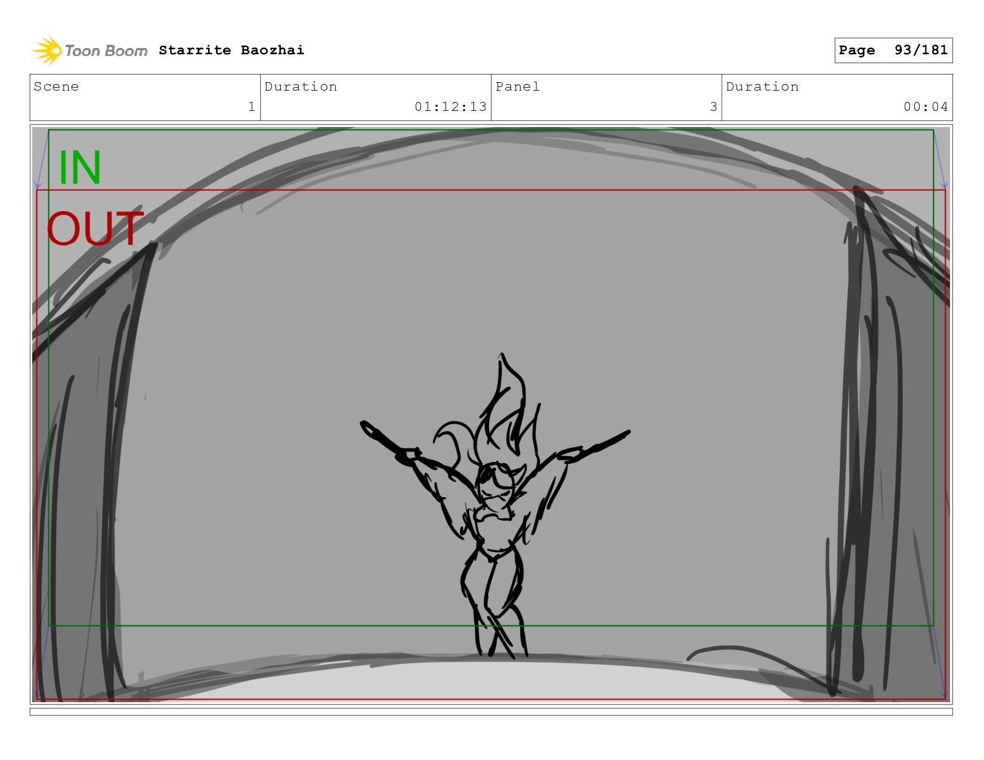The height and width of the screenshot is (760, 984).
Task: Click the green 'IN' camera label
Action: tap(80, 167)
